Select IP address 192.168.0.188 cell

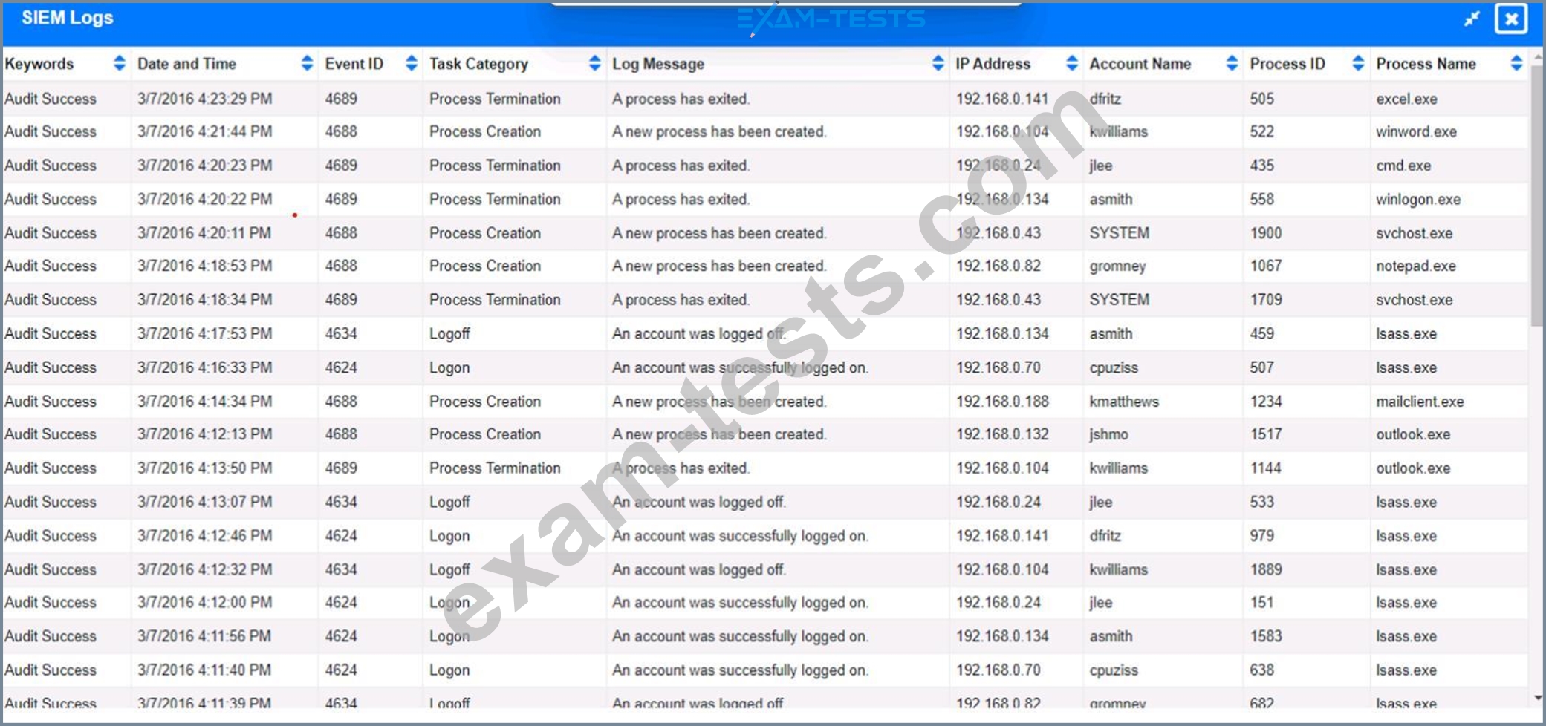pos(1001,402)
